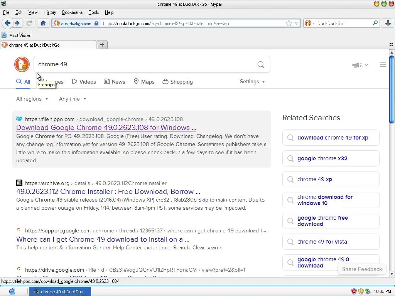The image size is (395, 296).
Task: Click the magnifier icon beside 'chrome 49 xp'
Action: (290, 179)
